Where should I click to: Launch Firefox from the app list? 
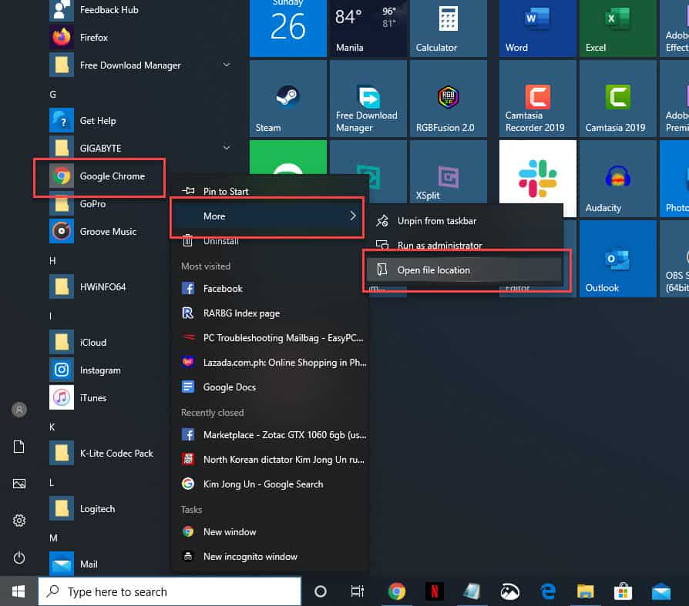[94, 37]
